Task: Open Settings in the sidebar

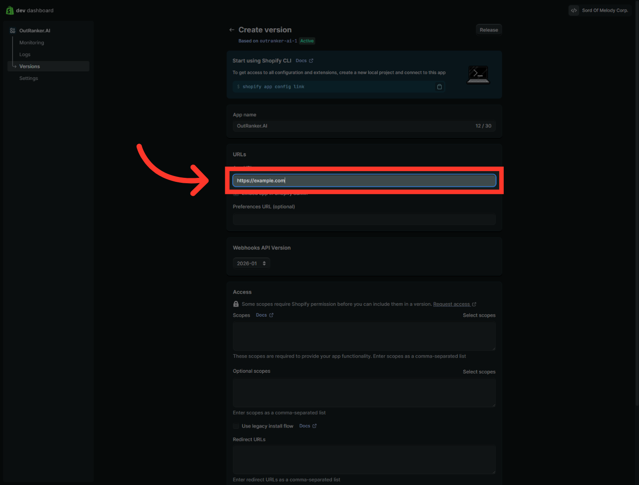Action: coord(29,78)
